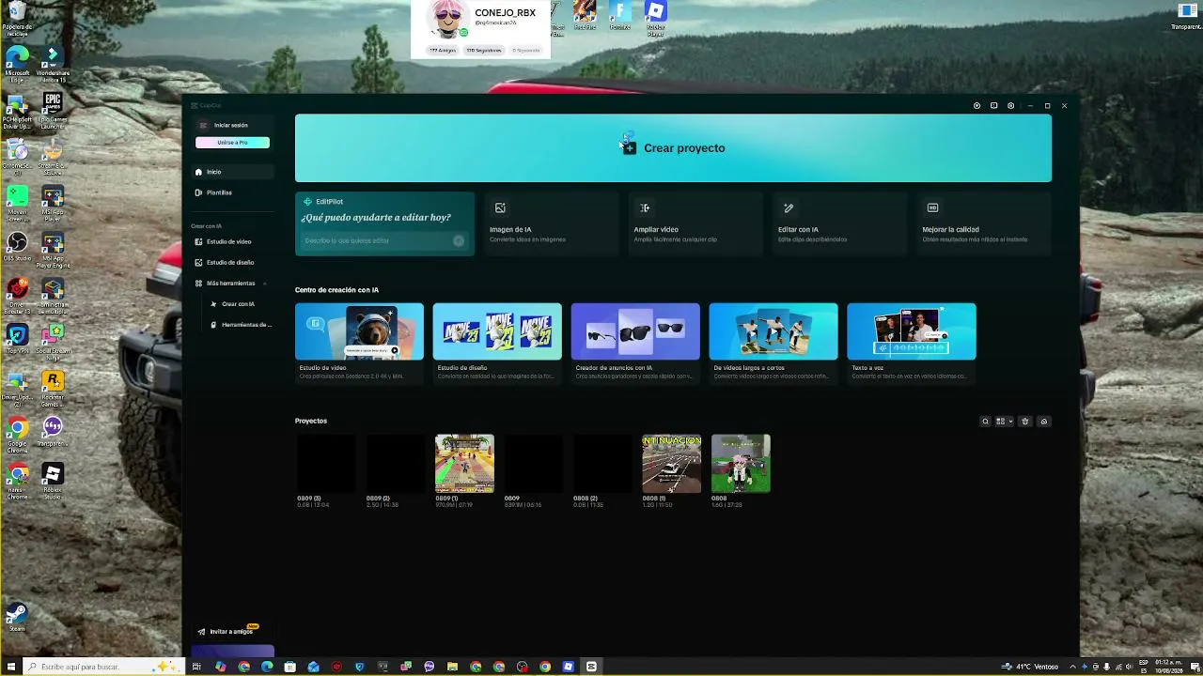Click Iniciar sesión in the sidebar
Image resolution: width=1203 pixels, height=676 pixels.
click(230, 125)
